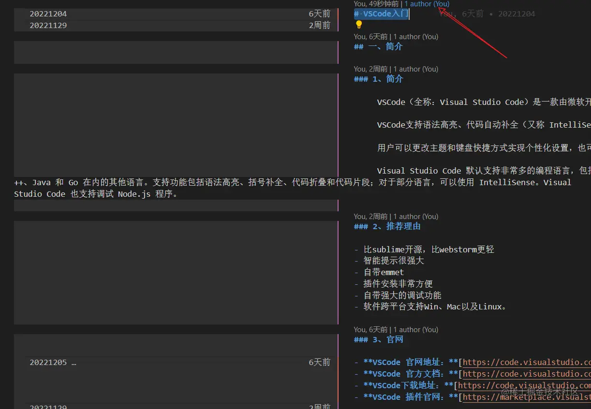Open CodeLens above the 2、推荐理由 heading

click(396, 216)
